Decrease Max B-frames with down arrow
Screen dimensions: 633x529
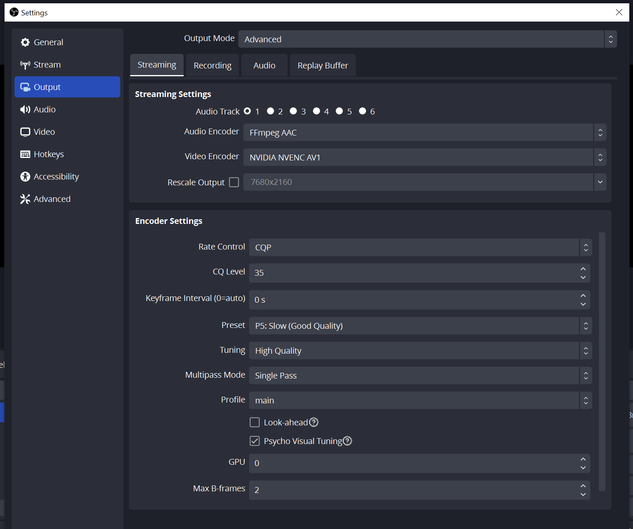tap(583, 495)
